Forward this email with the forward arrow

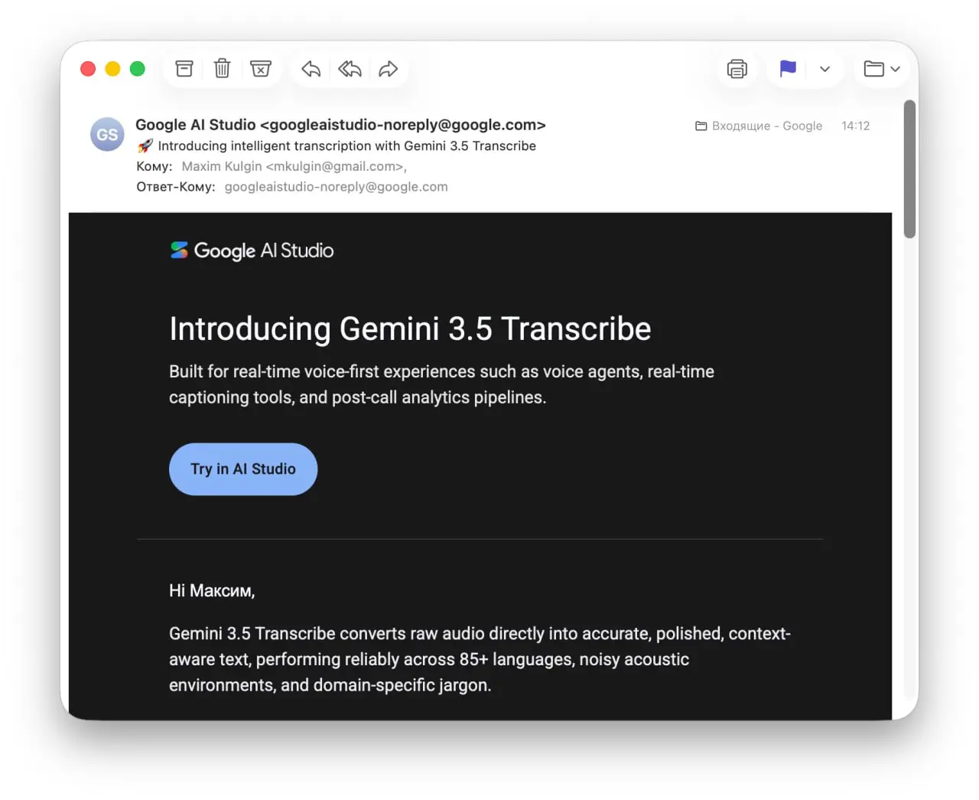pyautogui.click(x=389, y=69)
